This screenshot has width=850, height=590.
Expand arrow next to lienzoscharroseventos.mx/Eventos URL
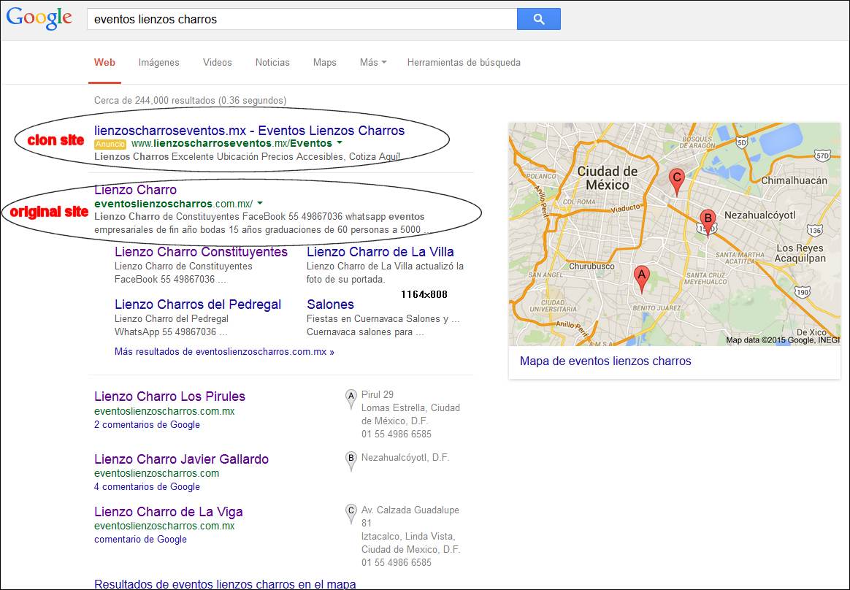coord(340,143)
